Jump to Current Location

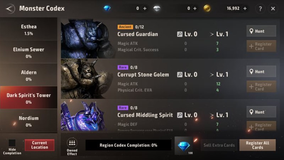(39, 145)
